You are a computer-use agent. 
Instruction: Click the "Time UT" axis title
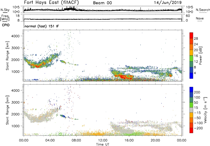103,144
